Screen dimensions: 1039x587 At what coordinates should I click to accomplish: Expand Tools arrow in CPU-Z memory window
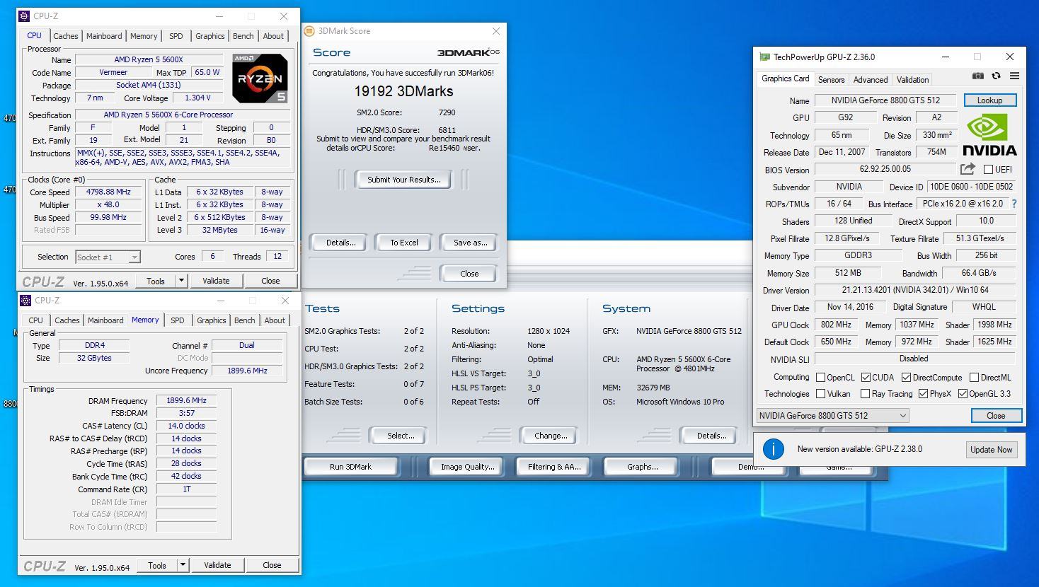point(183,565)
